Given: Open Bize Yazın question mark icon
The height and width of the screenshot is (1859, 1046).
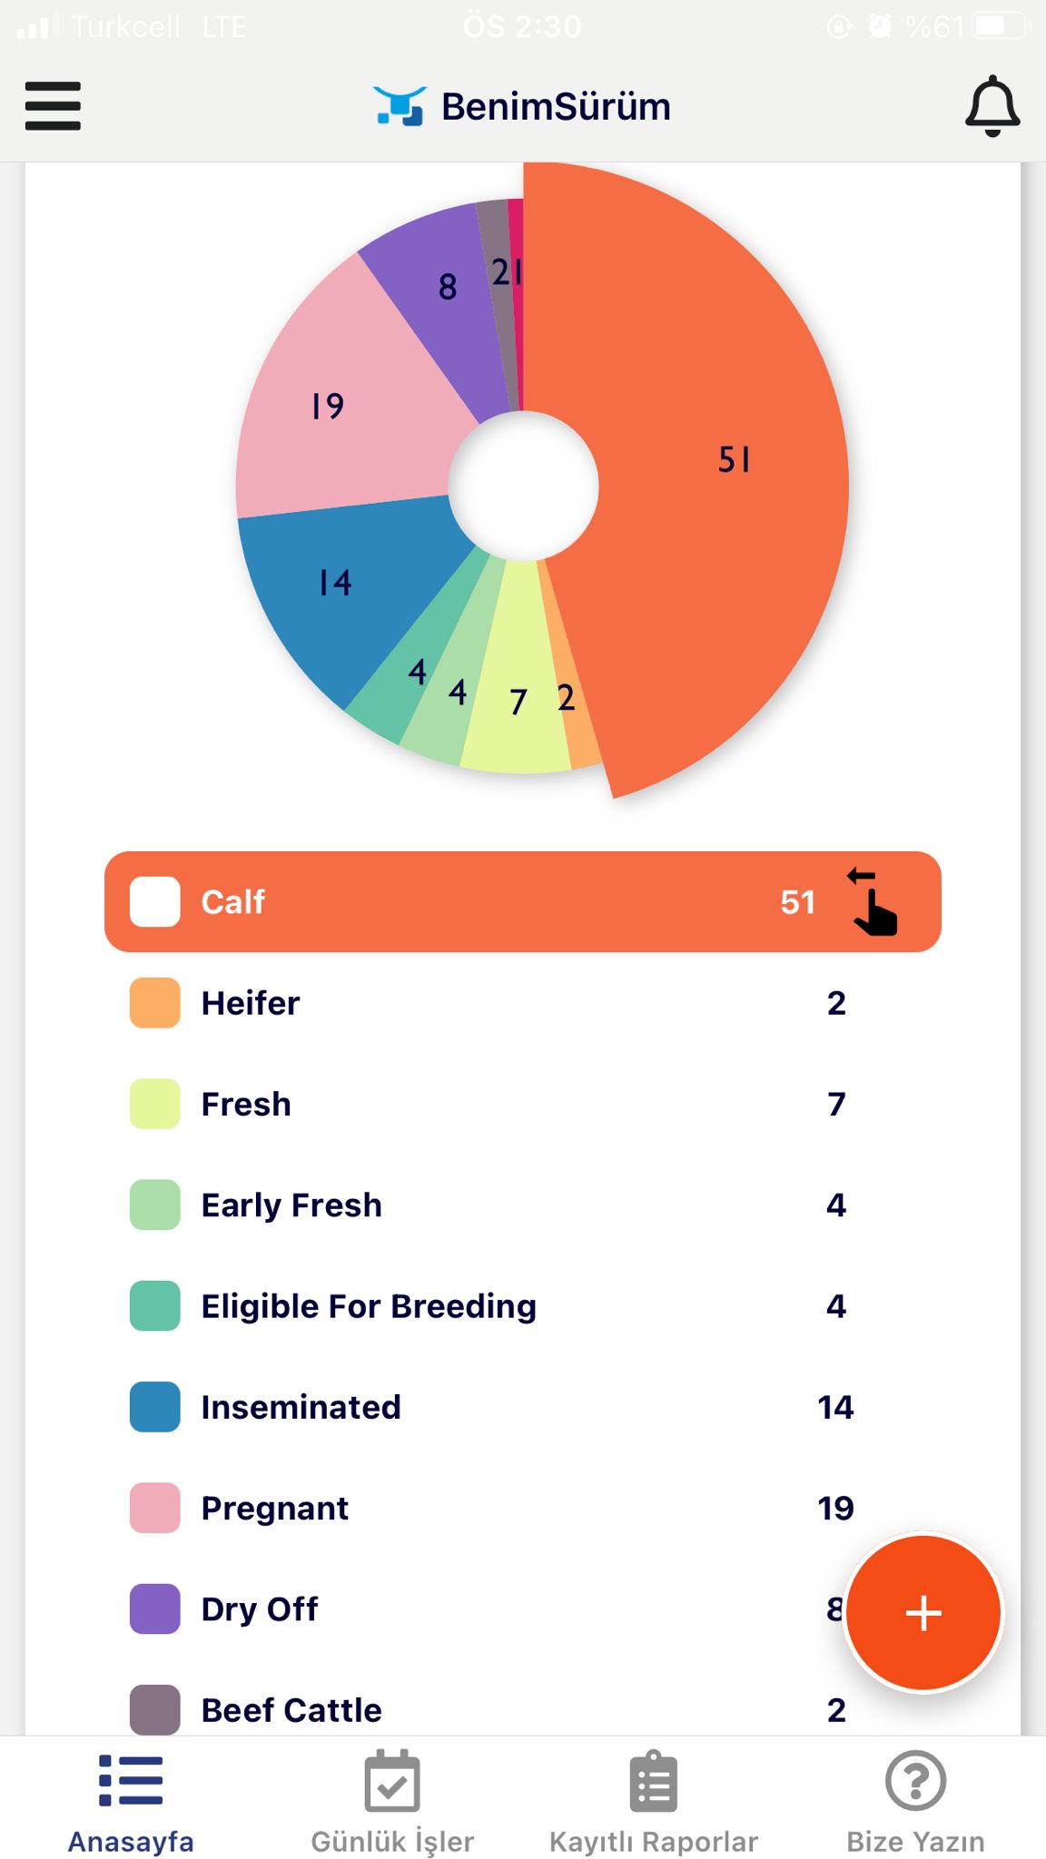Looking at the screenshot, I should pyautogui.click(x=915, y=1781).
